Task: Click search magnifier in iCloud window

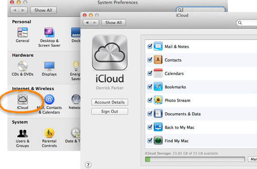Action: pos(240,22)
